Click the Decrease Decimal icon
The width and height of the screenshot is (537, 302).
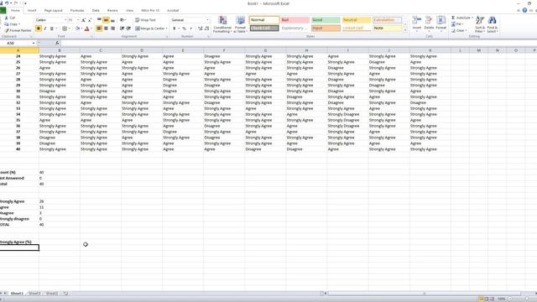(207, 29)
